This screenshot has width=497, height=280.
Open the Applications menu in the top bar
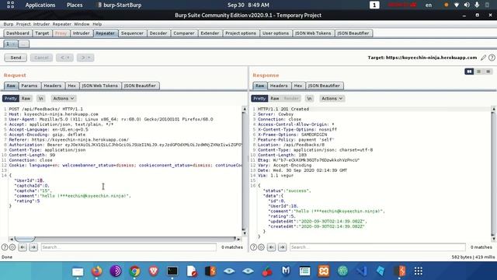click(x=40, y=5)
